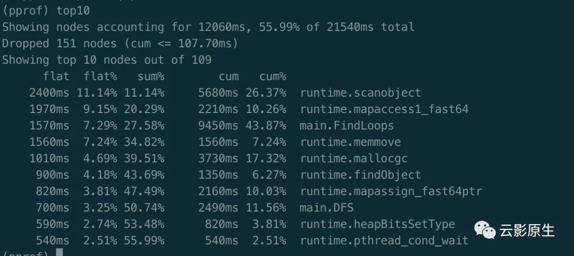The height and width of the screenshot is (256, 574).
Task: Click runtime.mapassign_fast64ptr function name
Action: (391, 191)
